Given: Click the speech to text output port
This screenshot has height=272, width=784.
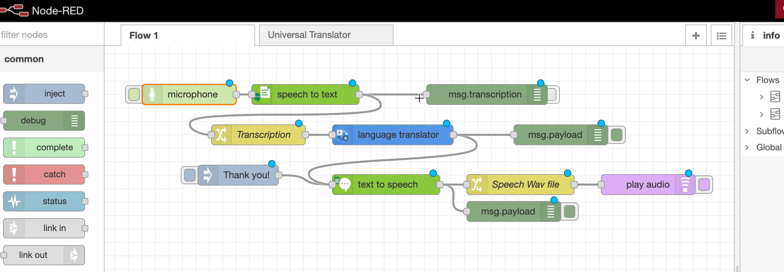Looking at the screenshot, I should pos(359,94).
